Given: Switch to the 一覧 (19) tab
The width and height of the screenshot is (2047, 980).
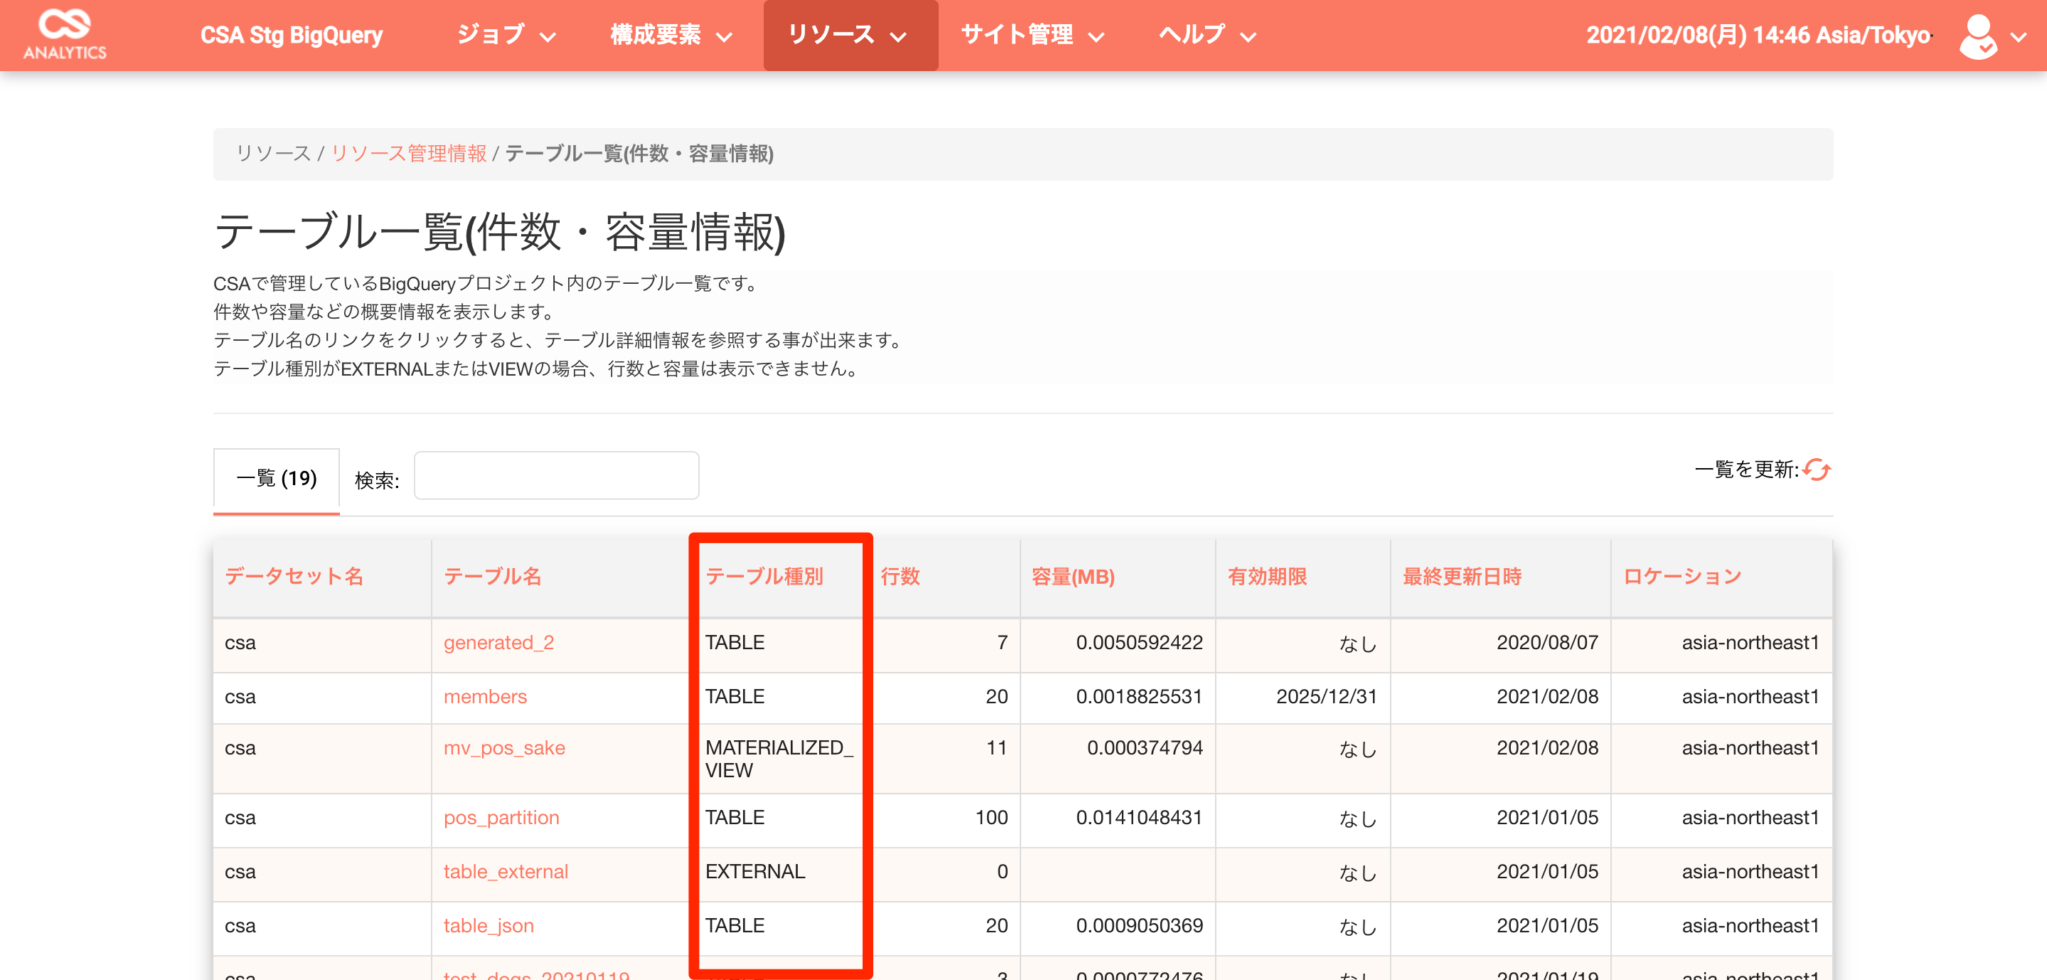Looking at the screenshot, I should pos(276,478).
